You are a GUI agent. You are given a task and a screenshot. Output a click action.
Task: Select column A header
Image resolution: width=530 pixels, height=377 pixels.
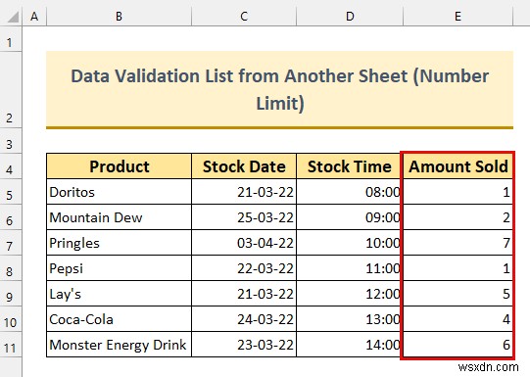click(x=34, y=17)
